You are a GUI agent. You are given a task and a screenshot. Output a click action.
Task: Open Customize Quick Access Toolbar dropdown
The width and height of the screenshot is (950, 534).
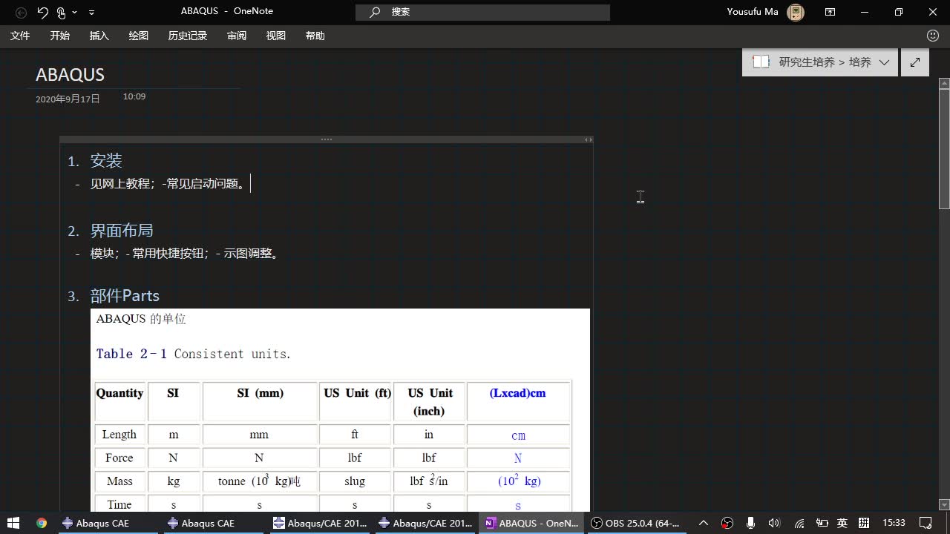(x=91, y=13)
